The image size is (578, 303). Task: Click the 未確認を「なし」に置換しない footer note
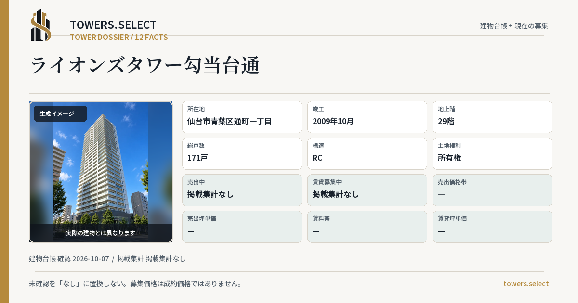point(135,284)
